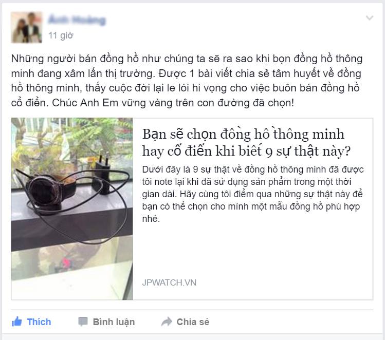Open the poster's profile picture
The image size is (385, 340).
[x=27, y=27]
